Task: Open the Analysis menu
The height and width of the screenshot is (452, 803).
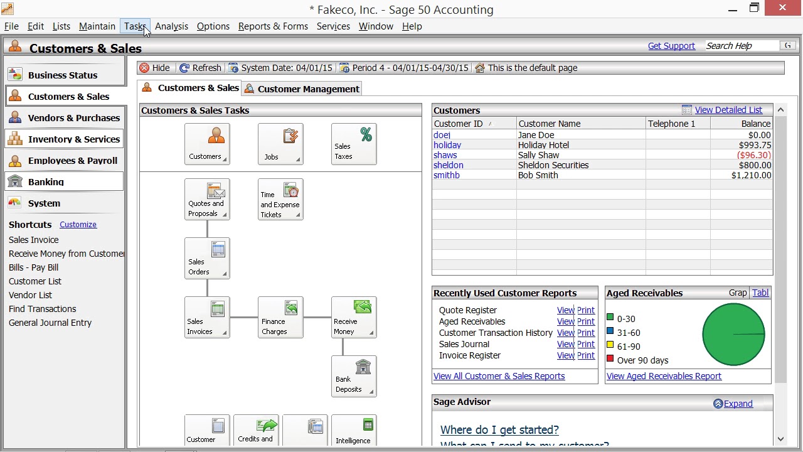Action: pyautogui.click(x=171, y=26)
